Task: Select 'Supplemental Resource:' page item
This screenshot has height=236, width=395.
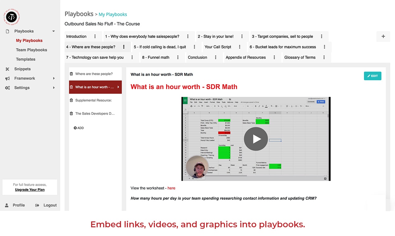Action: [x=95, y=100]
